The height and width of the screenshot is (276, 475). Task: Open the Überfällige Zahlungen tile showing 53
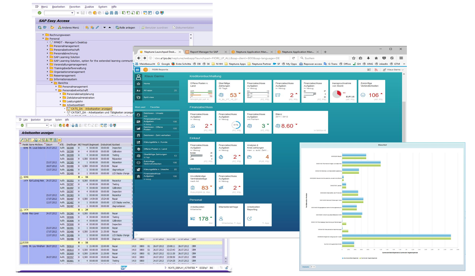(230, 91)
